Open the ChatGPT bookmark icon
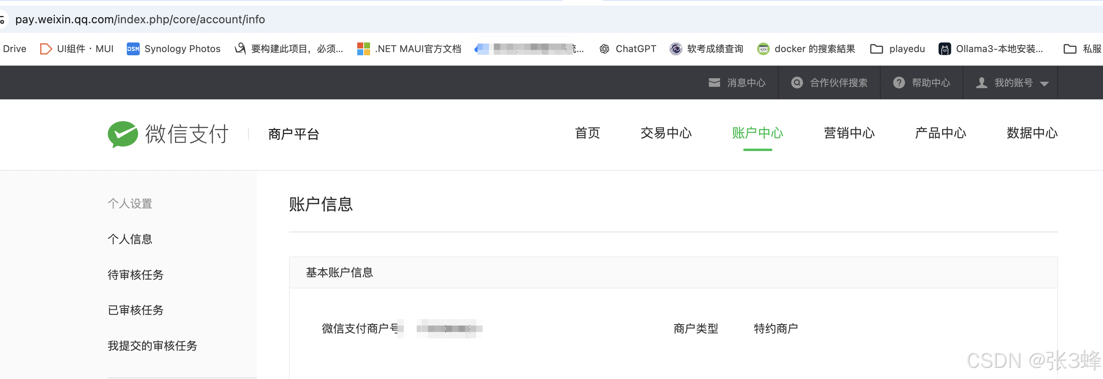1103x379 pixels. click(x=604, y=49)
